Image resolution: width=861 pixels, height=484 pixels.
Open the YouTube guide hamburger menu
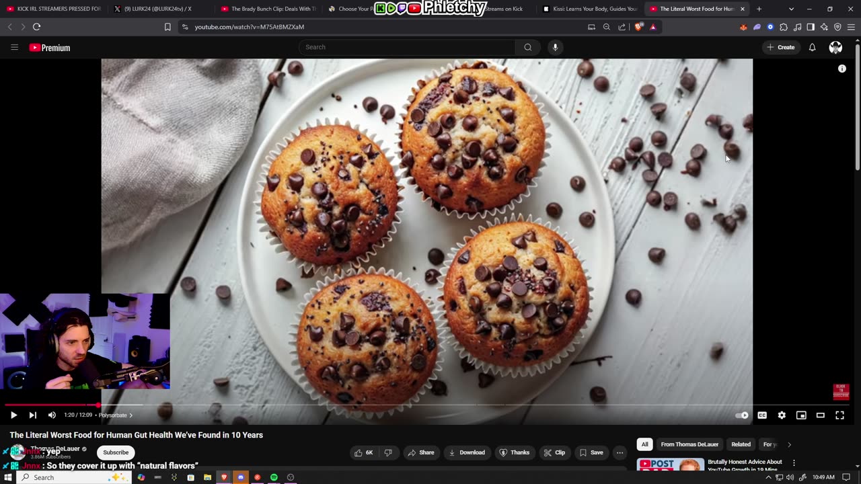pyautogui.click(x=14, y=47)
